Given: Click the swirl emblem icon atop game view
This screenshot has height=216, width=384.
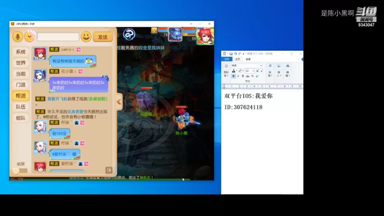Looking at the screenshot, I should (129, 34).
